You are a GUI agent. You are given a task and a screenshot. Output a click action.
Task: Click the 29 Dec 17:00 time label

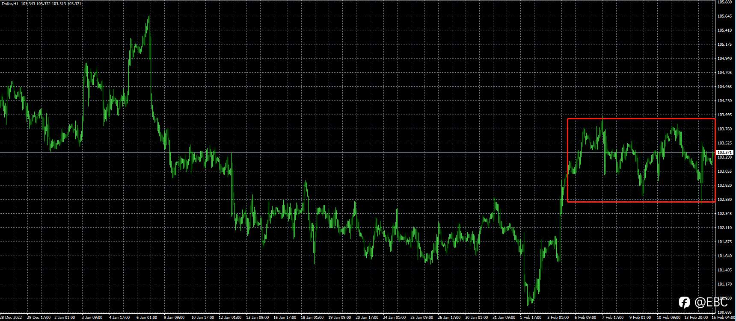coord(39,318)
